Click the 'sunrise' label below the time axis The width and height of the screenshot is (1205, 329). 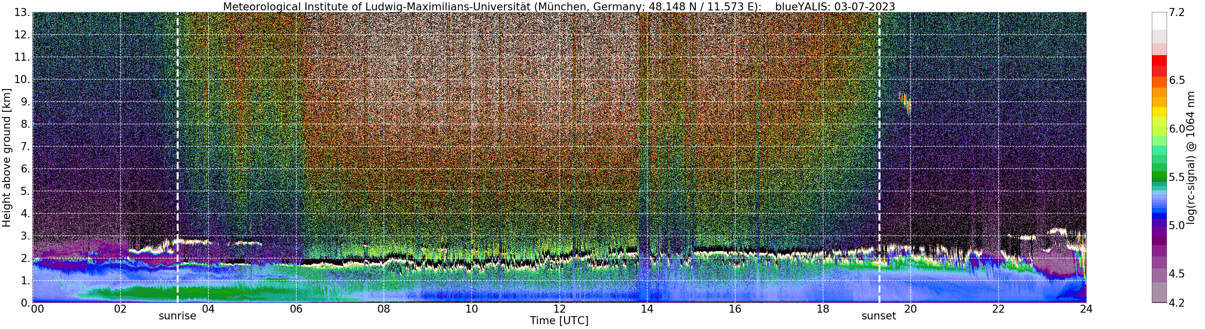(177, 316)
